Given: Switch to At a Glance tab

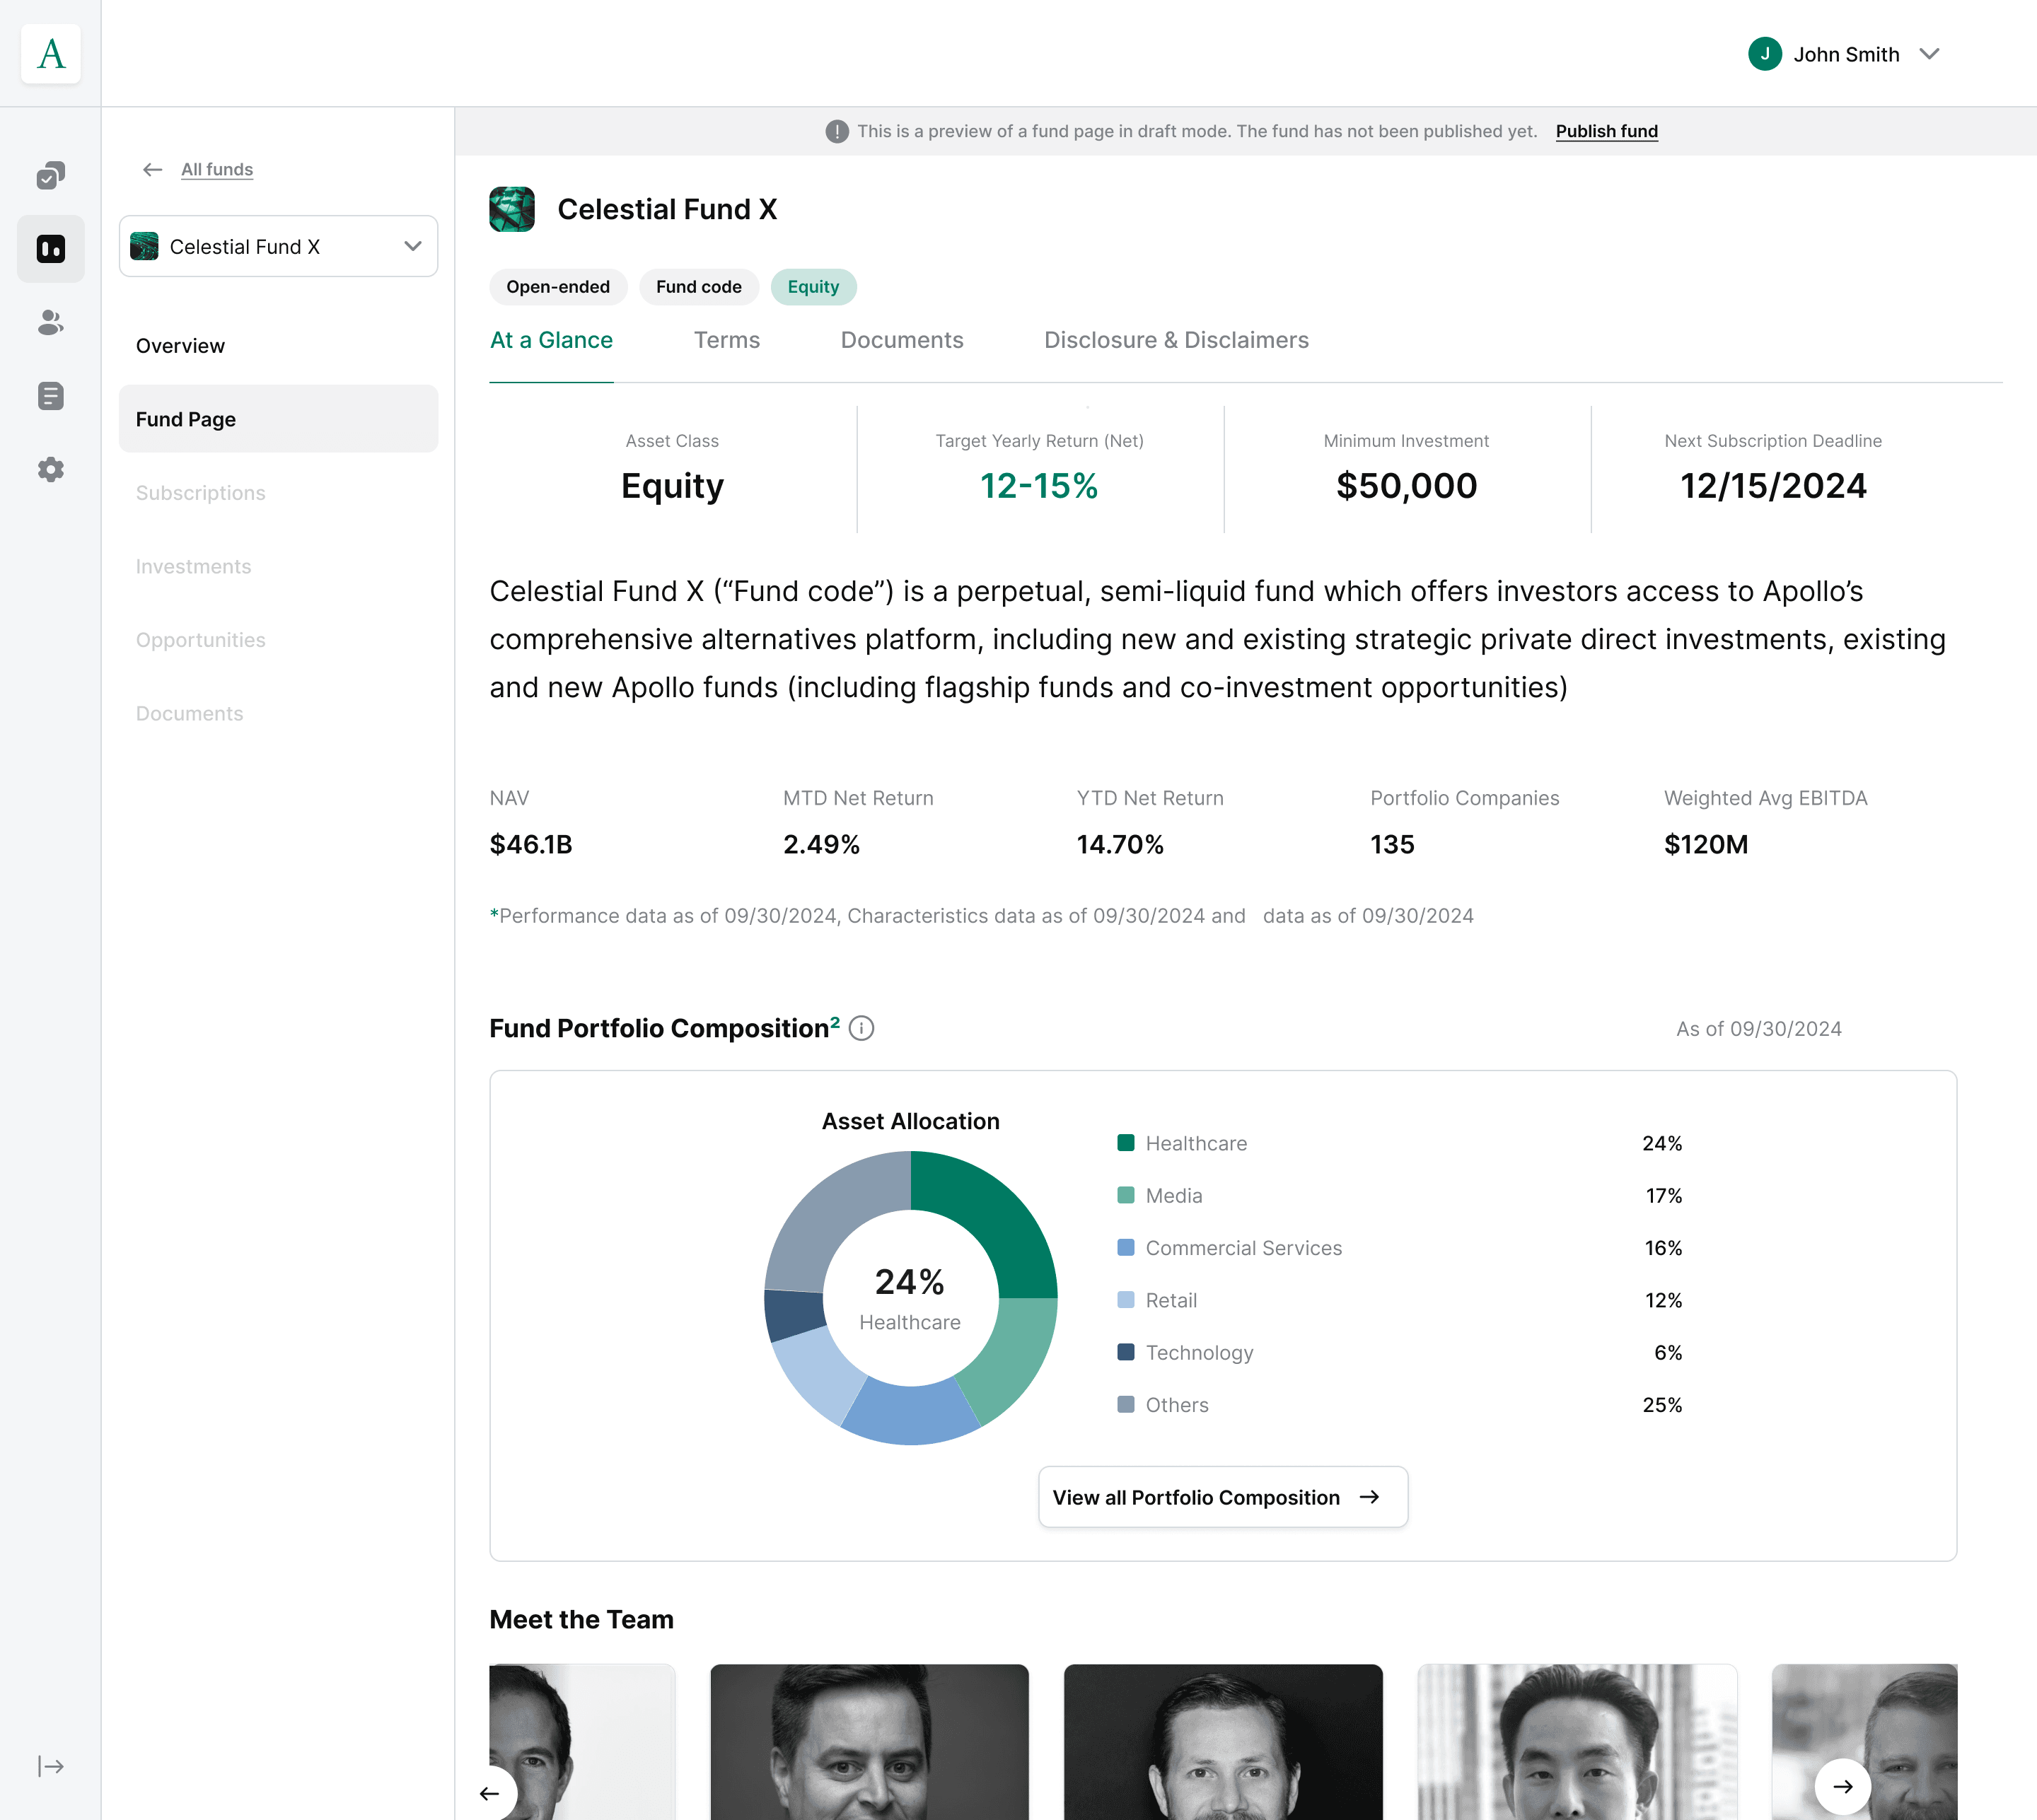Looking at the screenshot, I should coord(551,340).
